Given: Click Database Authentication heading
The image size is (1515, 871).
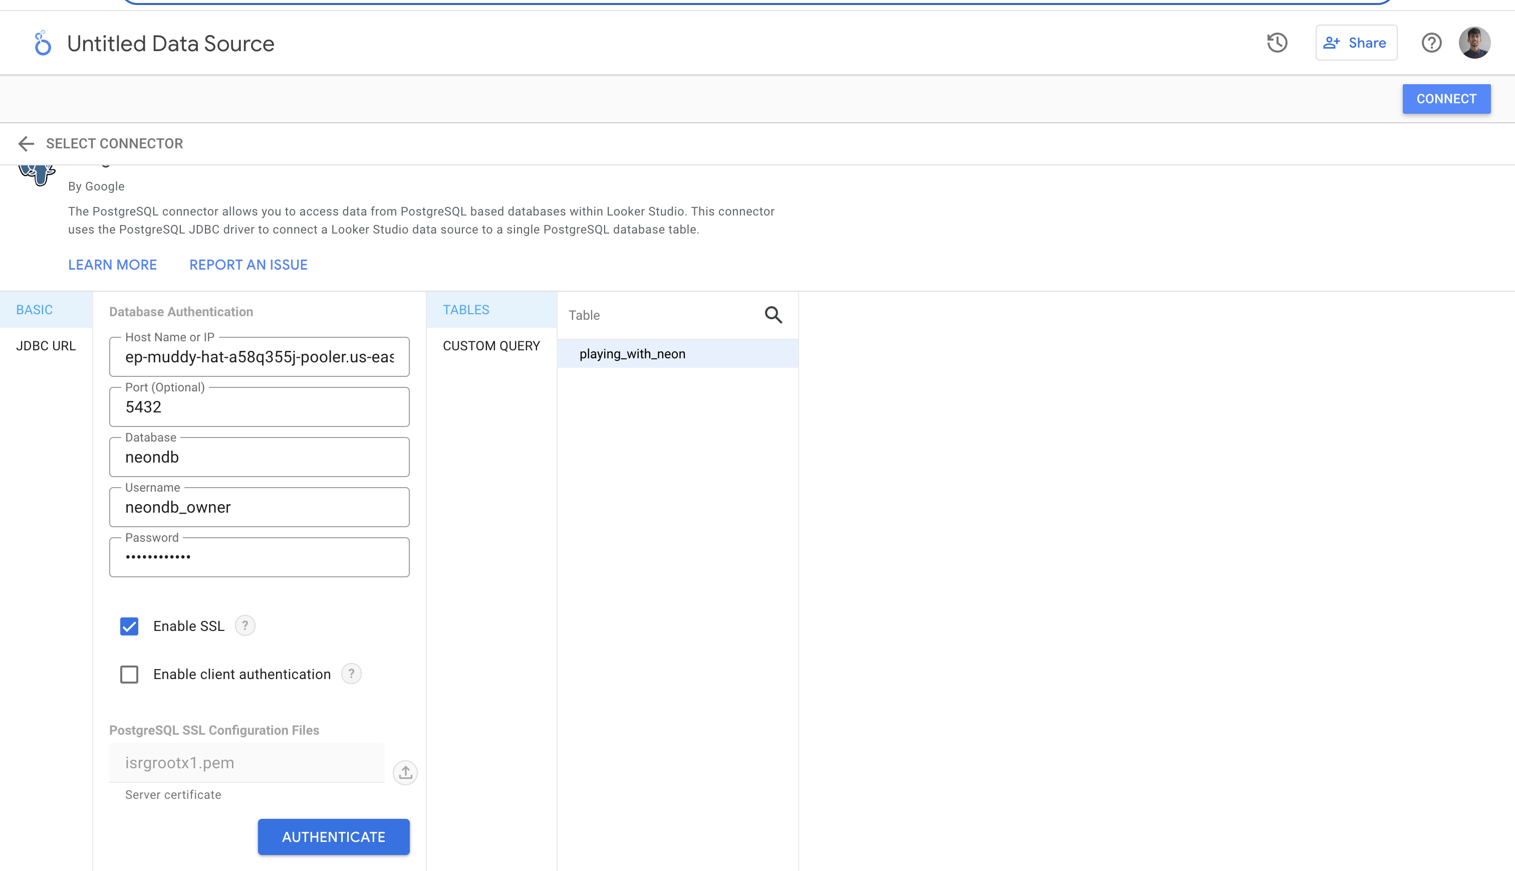Looking at the screenshot, I should click(x=181, y=312).
